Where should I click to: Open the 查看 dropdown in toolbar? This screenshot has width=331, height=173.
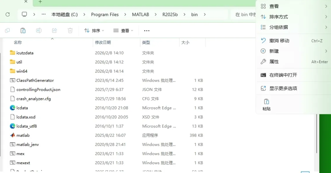click(123, 31)
